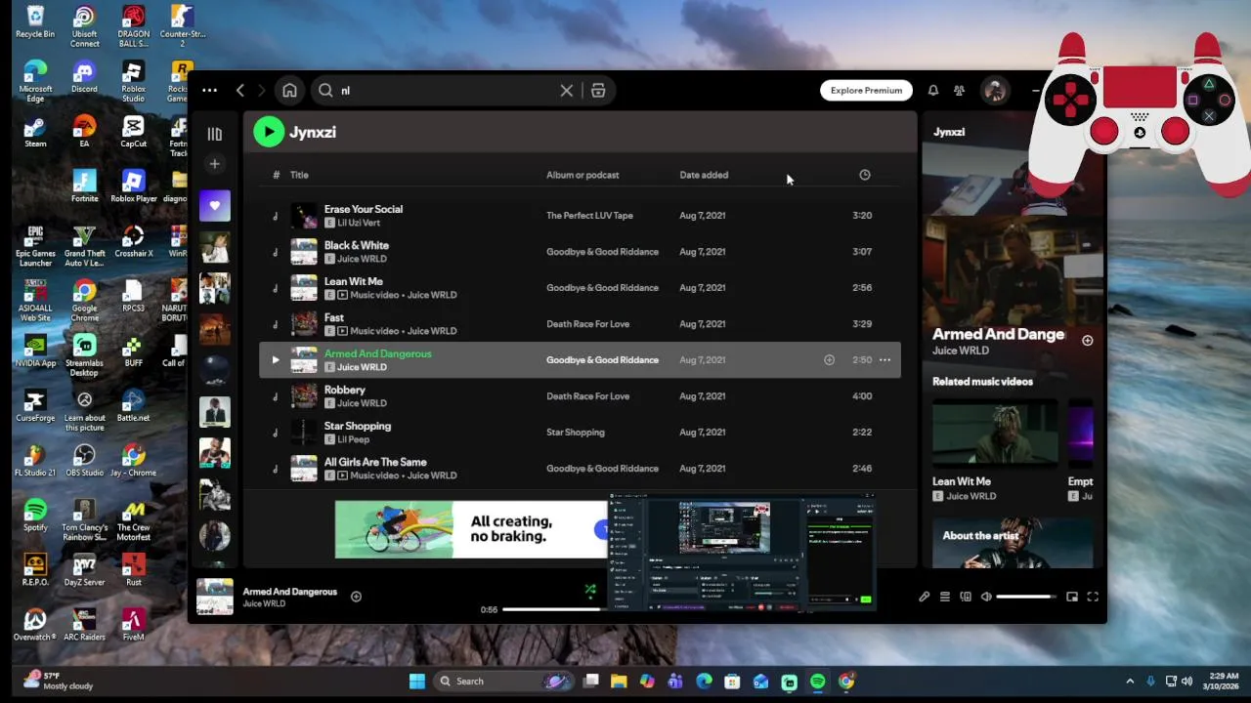Screen dimensions: 1251x703
Task: Click the Explore Premium button
Action: click(866, 90)
